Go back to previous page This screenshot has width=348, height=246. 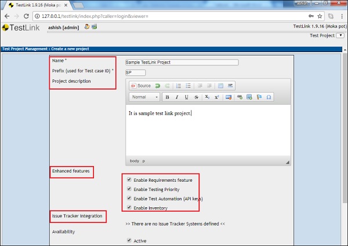point(7,16)
